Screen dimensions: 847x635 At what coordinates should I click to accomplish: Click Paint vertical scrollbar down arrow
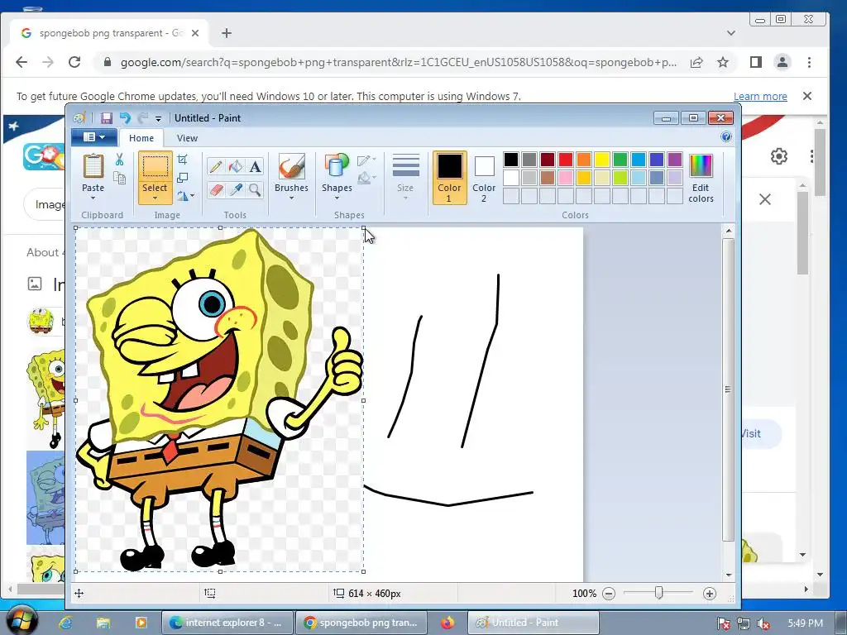click(728, 575)
